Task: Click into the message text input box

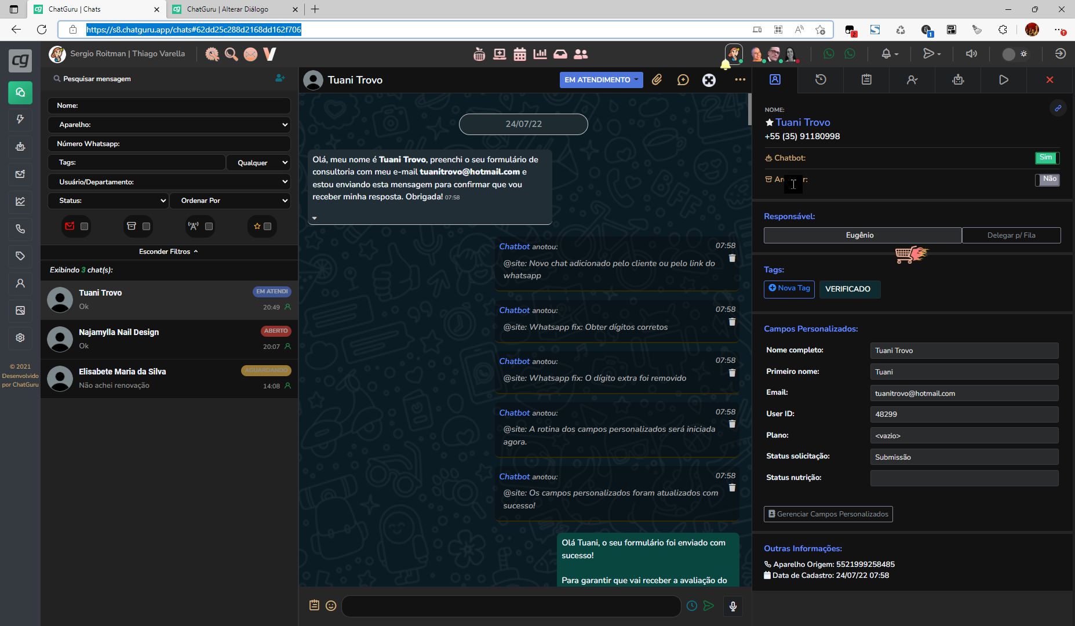Action: click(x=511, y=606)
